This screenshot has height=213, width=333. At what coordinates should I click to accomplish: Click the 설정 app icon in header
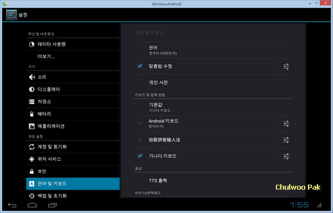(x=11, y=15)
